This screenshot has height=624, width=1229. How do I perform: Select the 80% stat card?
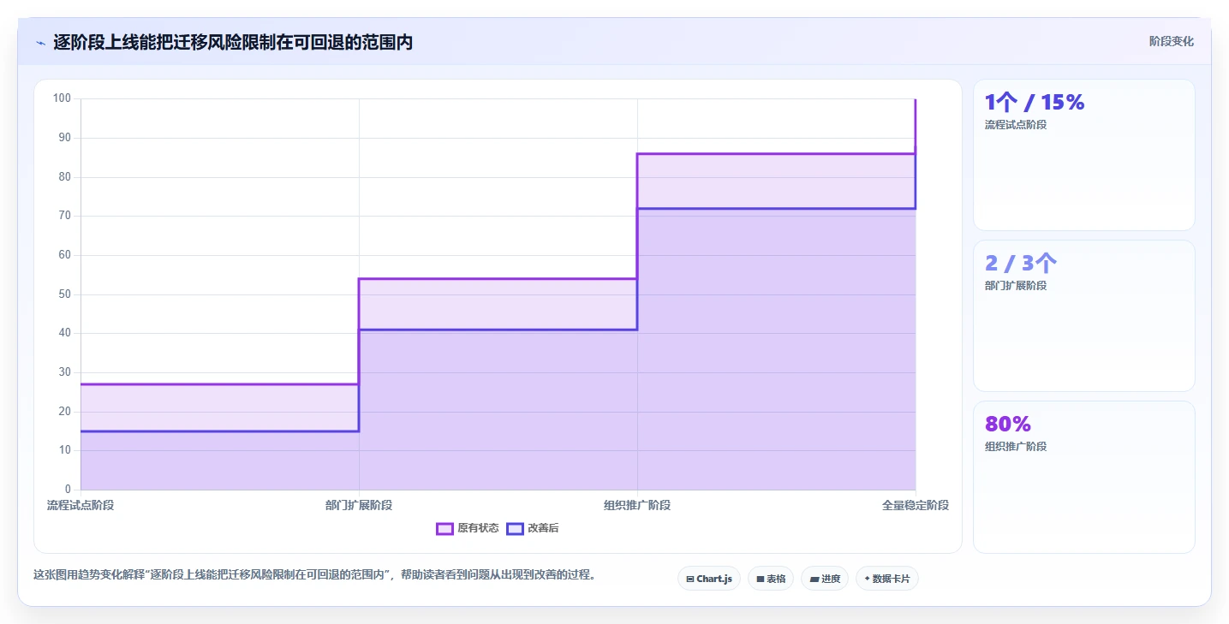point(1084,477)
